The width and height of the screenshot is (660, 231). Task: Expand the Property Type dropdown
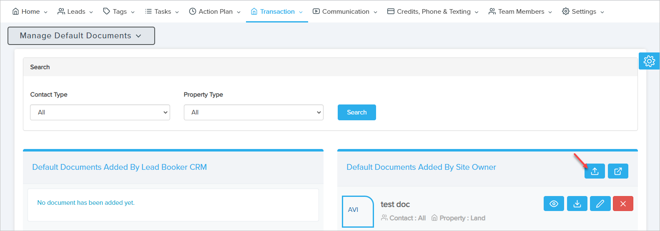pyautogui.click(x=253, y=112)
